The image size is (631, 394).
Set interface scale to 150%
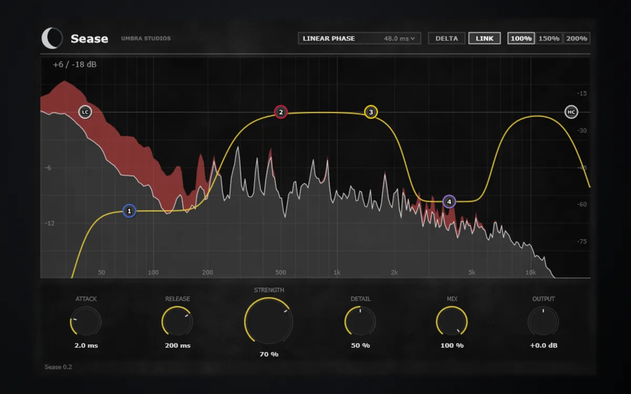pos(549,38)
